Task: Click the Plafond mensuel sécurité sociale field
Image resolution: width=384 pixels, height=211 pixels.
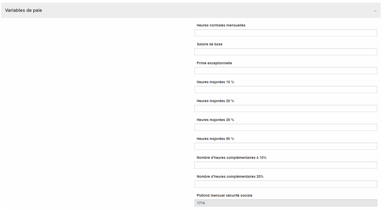Action: (286, 203)
